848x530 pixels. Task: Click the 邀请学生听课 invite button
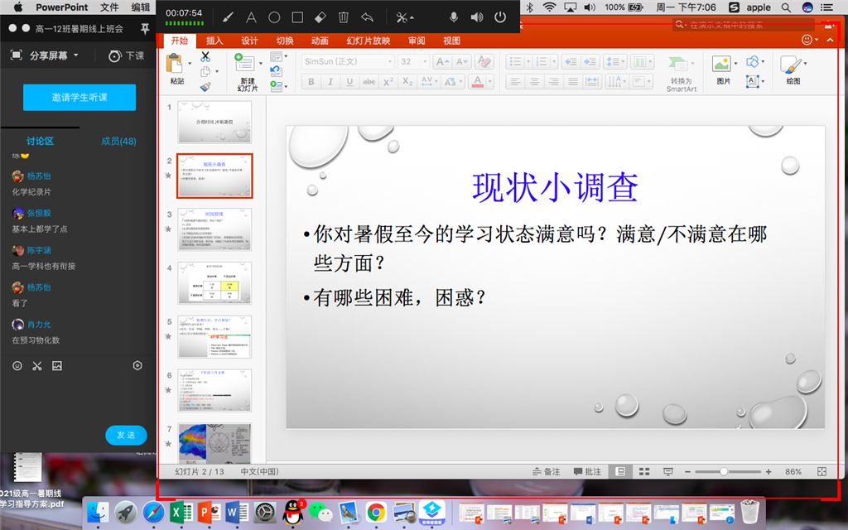(79, 97)
